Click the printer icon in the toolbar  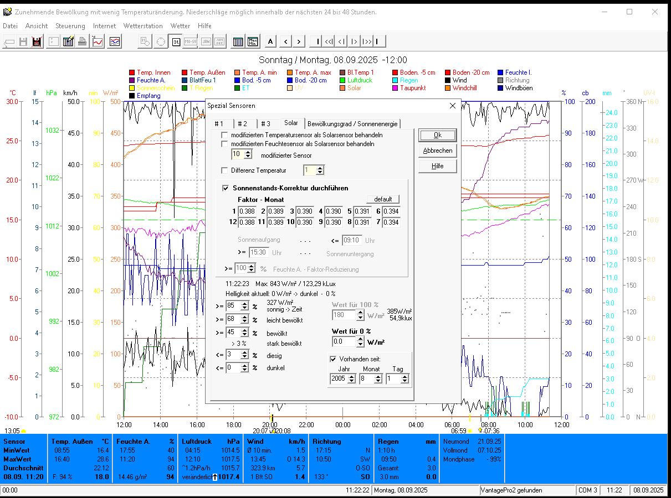click(x=82, y=41)
